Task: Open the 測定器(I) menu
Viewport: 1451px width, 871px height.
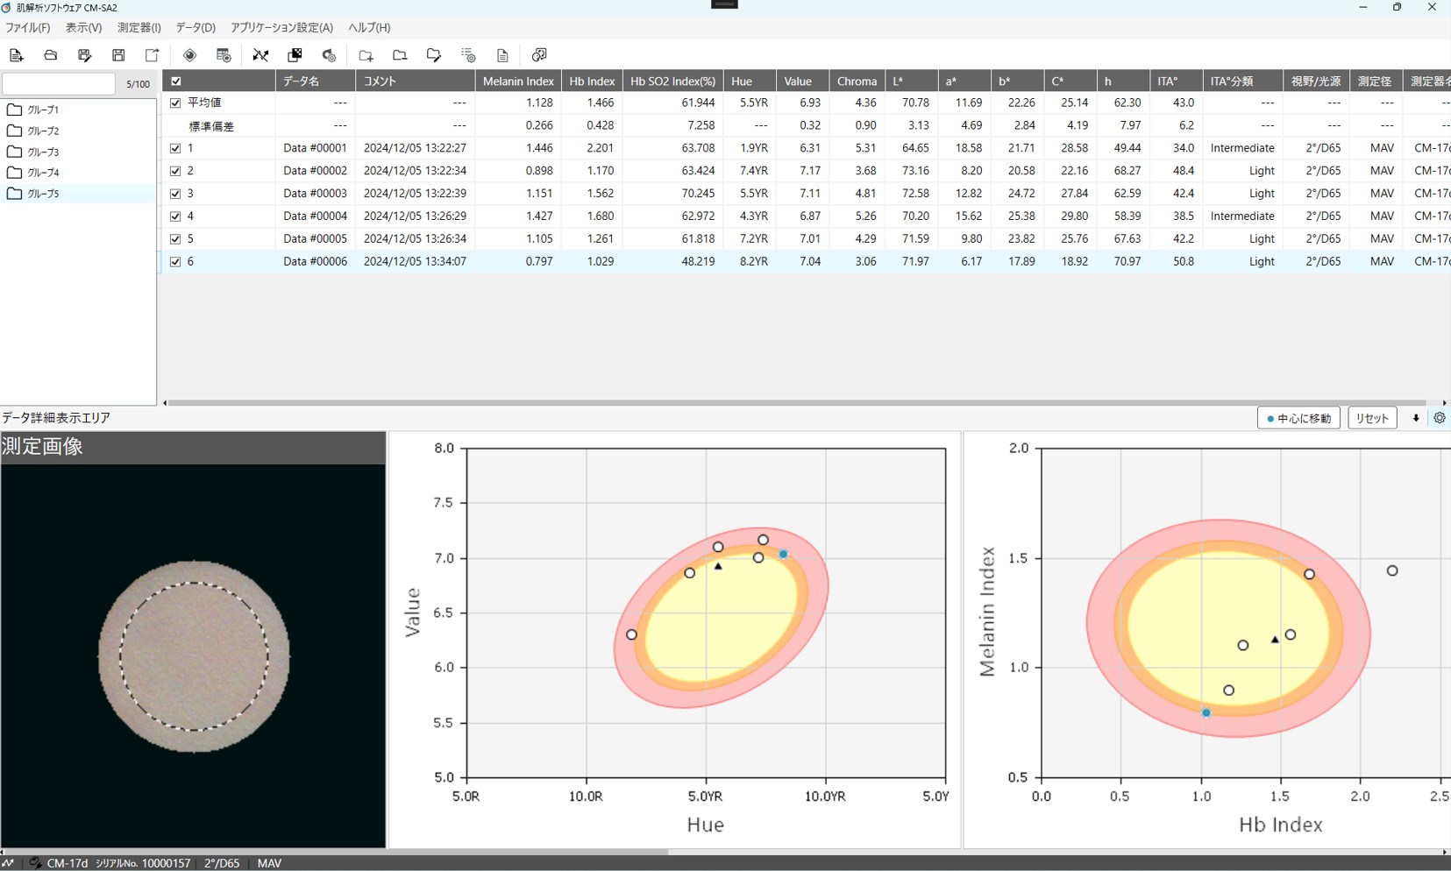Action: click(139, 28)
